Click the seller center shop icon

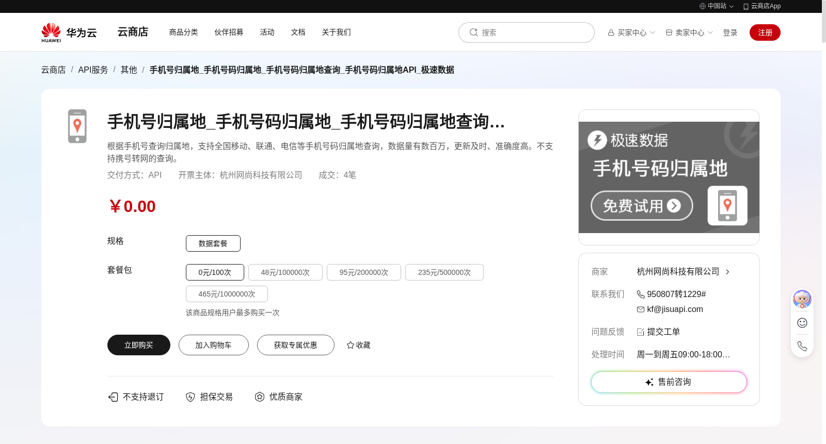[x=669, y=32]
